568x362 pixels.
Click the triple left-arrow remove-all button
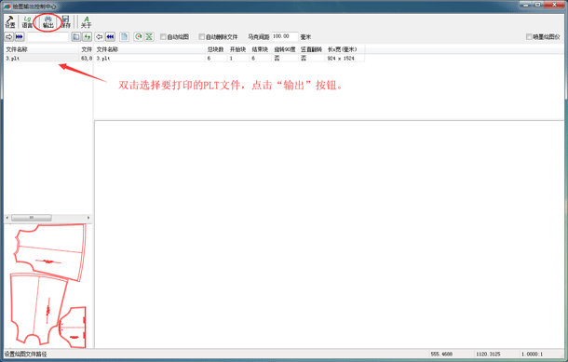pos(110,36)
